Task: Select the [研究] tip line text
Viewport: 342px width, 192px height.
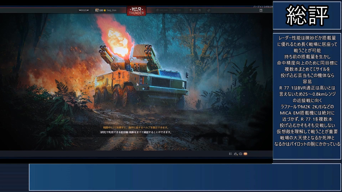Action: coord(136,132)
